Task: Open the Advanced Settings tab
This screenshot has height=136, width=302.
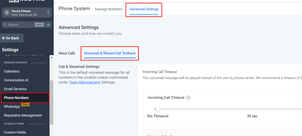Action: tap(144, 9)
